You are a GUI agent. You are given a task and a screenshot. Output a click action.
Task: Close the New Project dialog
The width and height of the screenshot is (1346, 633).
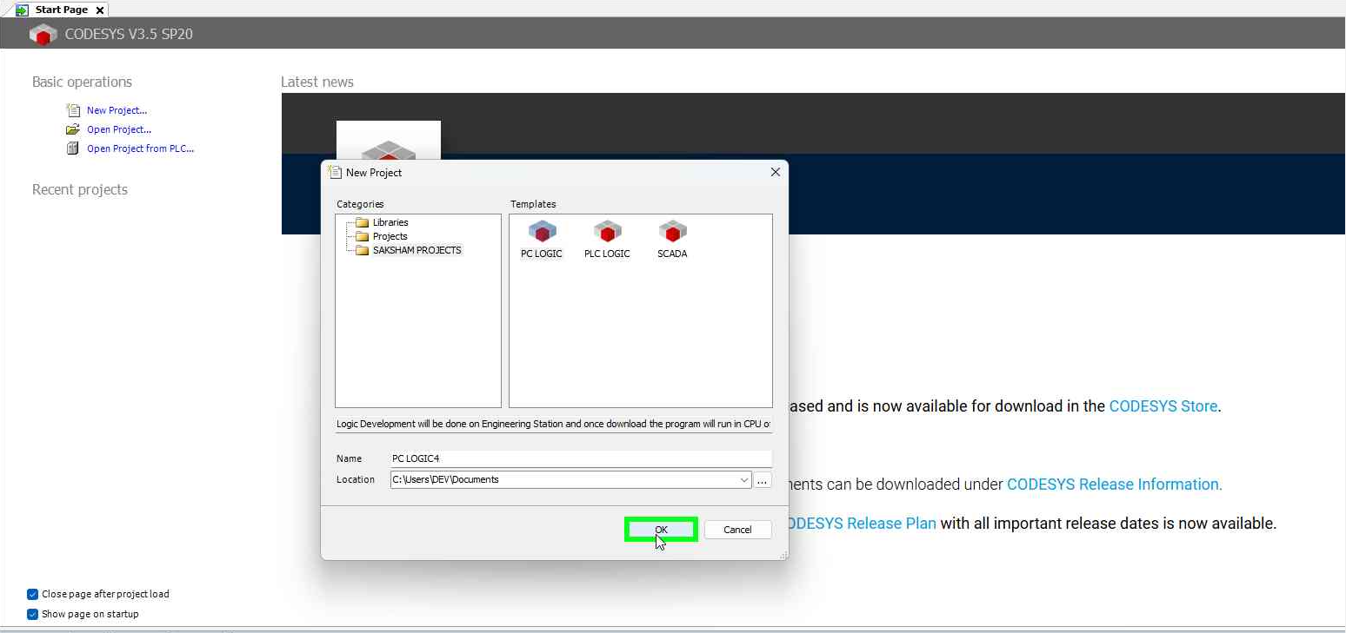click(x=775, y=172)
